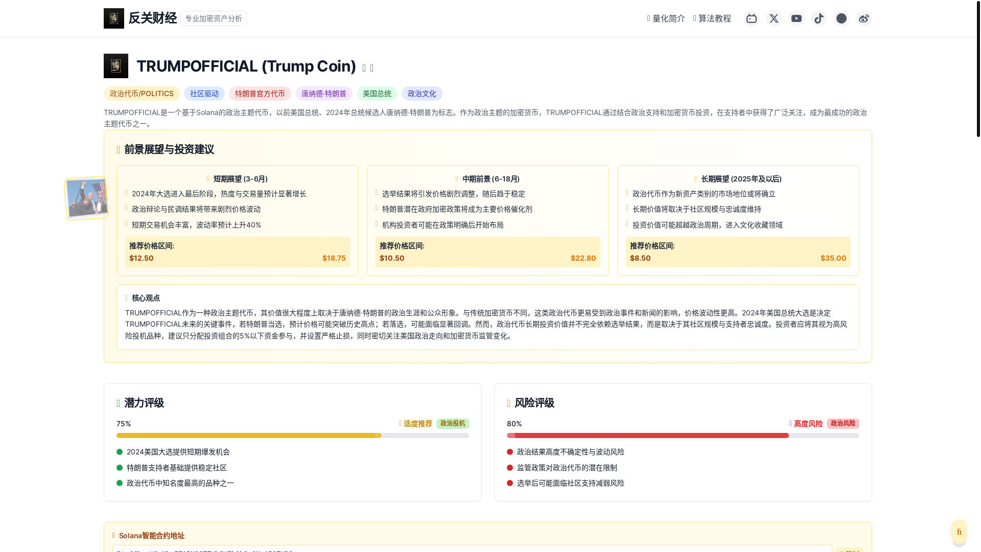Screen dimensions: 981x552
Task: Open the TikTok profile link
Action: pos(819,18)
